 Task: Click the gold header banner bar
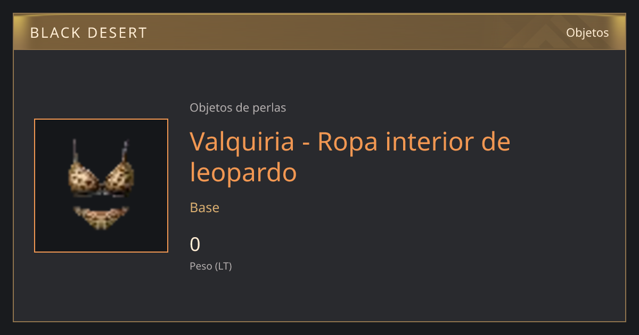pos(319,32)
